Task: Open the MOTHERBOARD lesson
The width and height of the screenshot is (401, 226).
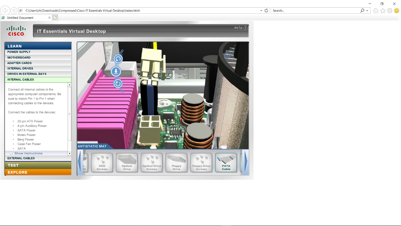Action: tap(38, 58)
